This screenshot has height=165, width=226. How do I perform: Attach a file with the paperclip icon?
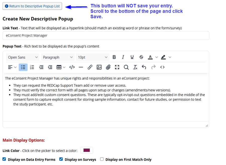tap(108, 67)
